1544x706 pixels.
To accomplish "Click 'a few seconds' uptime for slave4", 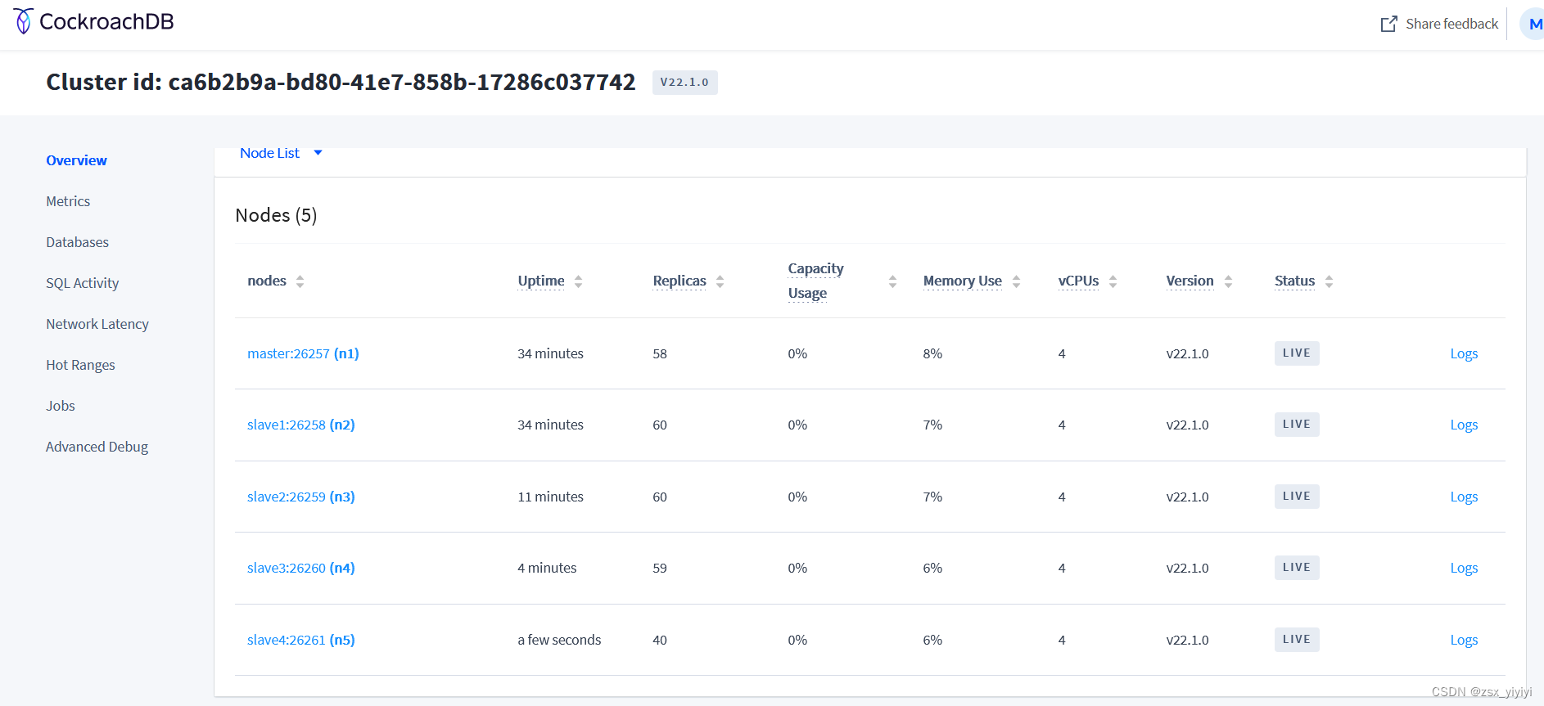I will pos(559,640).
